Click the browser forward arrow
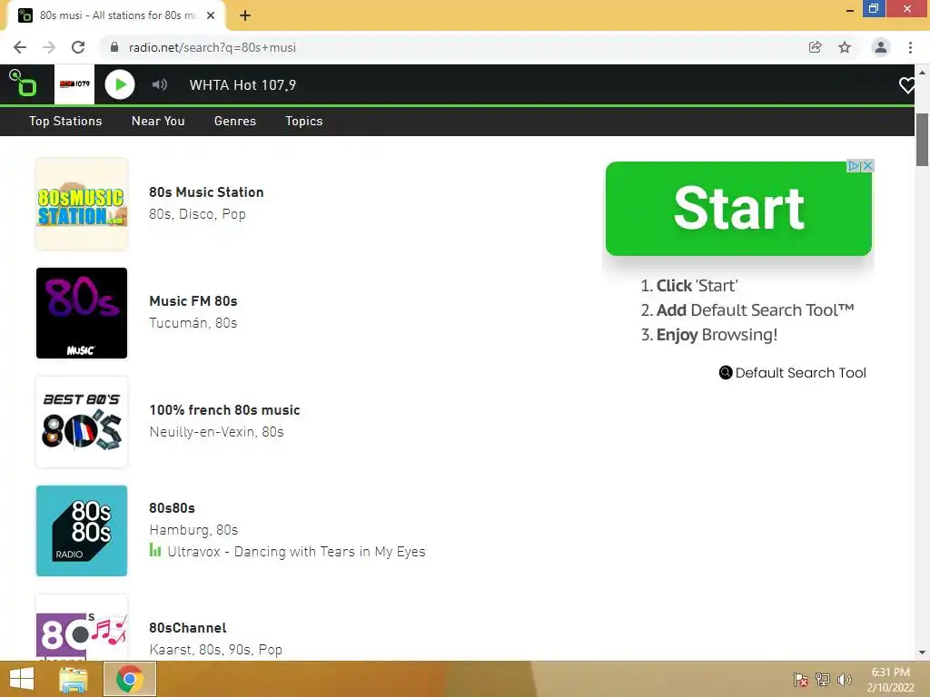The width and height of the screenshot is (930, 697). (x=49, y=47)
